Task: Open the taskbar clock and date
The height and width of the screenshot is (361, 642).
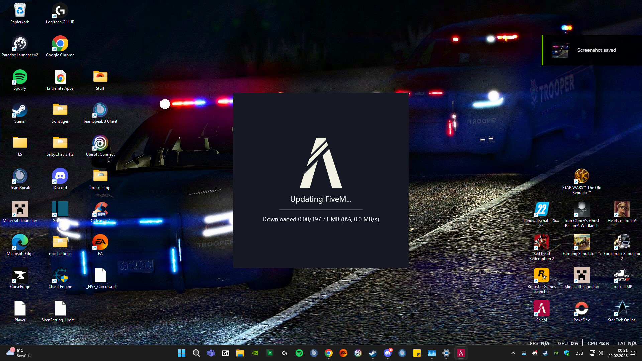Action: (618, 353)
